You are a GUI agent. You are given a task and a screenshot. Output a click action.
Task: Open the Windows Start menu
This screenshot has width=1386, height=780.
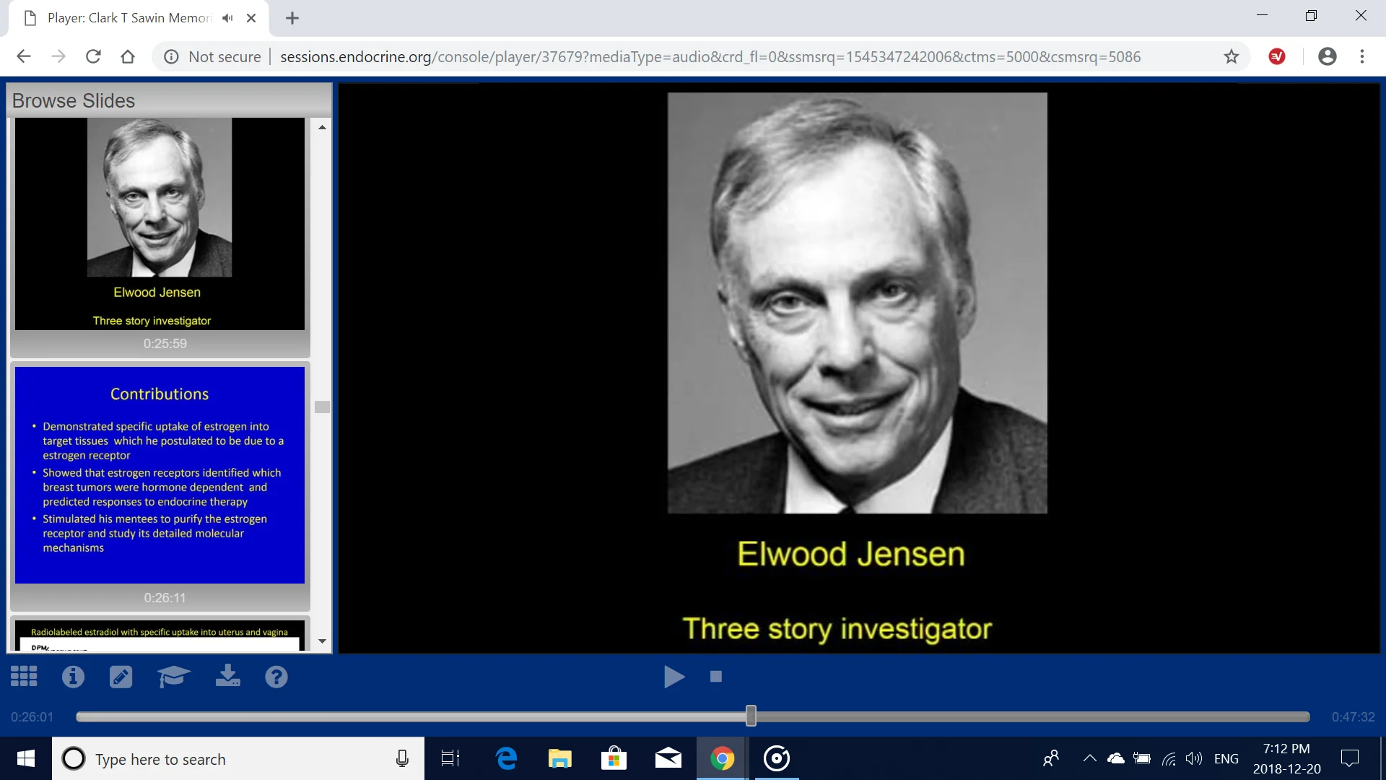coord(26,758)
